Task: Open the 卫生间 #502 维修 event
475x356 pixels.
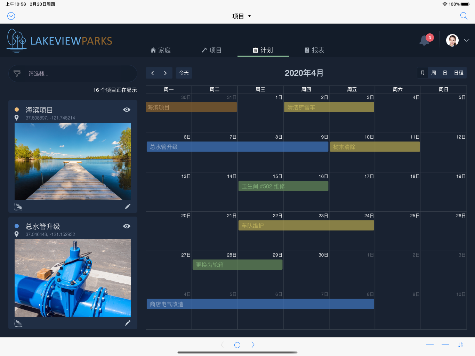Action: [x=283, y=186]
